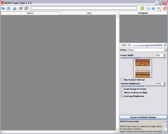This screenshot has height=134, width=168.
Task: Click the AKVIS Frame Suite hint heading
Action: 130,121
